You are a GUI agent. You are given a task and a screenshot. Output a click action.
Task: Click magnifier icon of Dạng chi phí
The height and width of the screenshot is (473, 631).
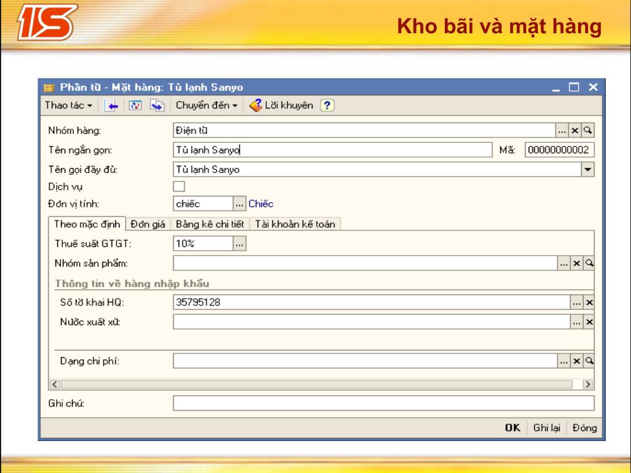point(588,361)
